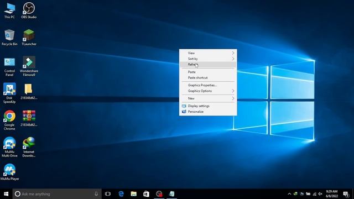Open This PC desktop icon
Screen dimensions: 354x199
coord(9,11)
